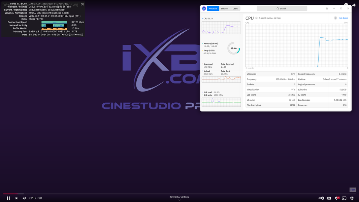Click the Processes 258 row
This screenshot has width=359, height=202.
coord(322,105)
